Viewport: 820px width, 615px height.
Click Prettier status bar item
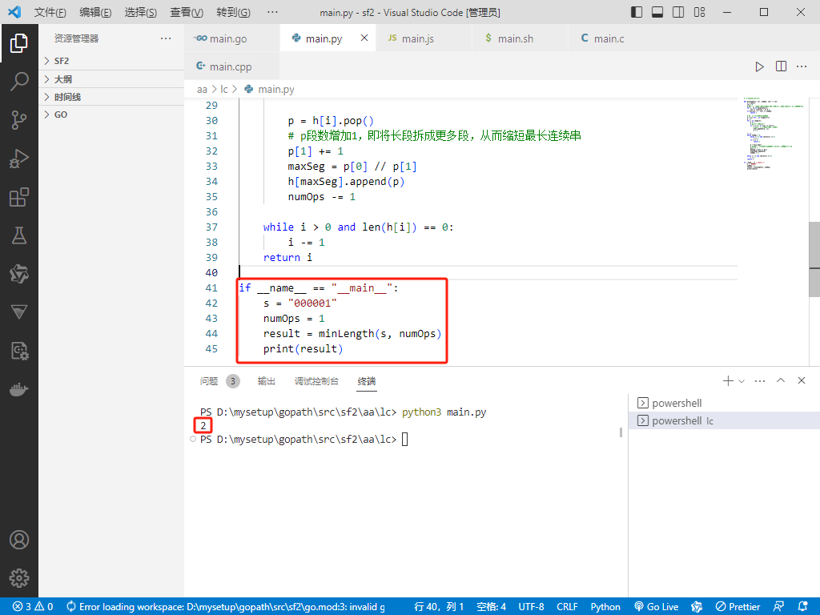click(738, 607)
